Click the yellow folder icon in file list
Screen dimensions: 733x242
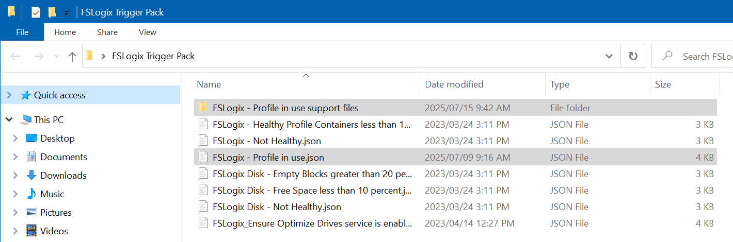click(x=203, y=108)
